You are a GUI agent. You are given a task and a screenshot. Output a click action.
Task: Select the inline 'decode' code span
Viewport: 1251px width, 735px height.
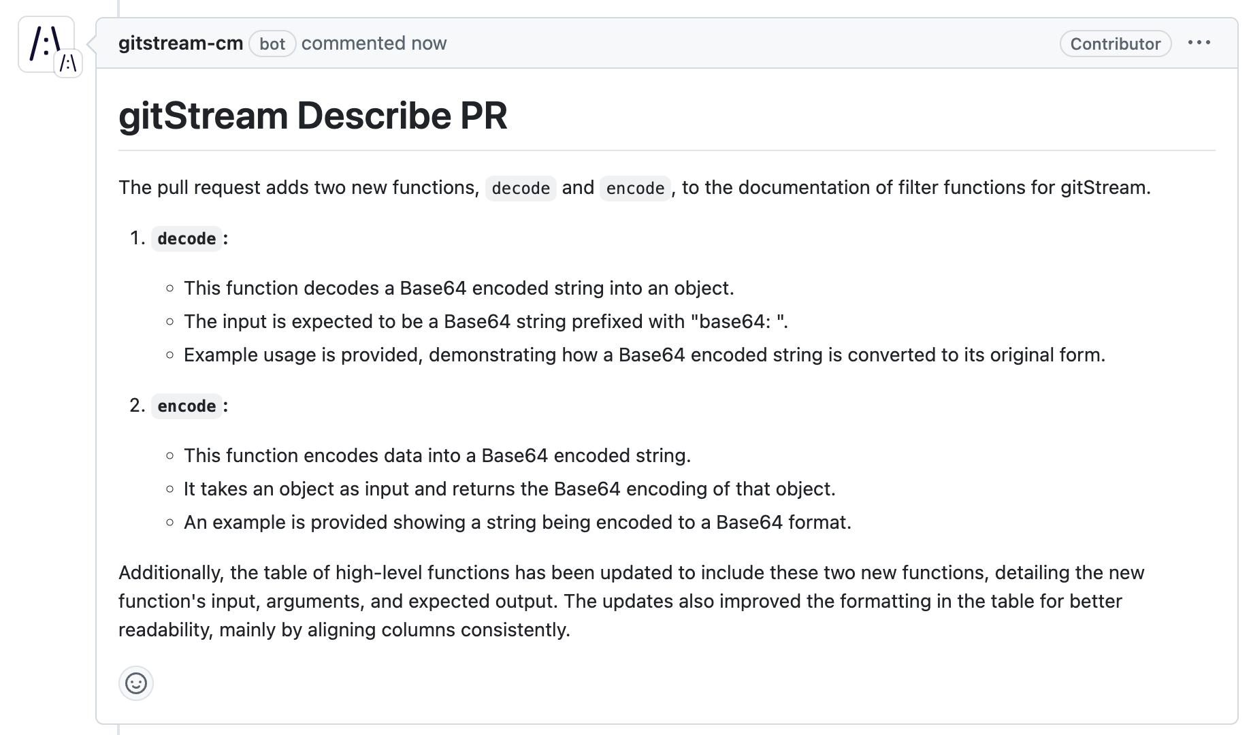(520, 188)
